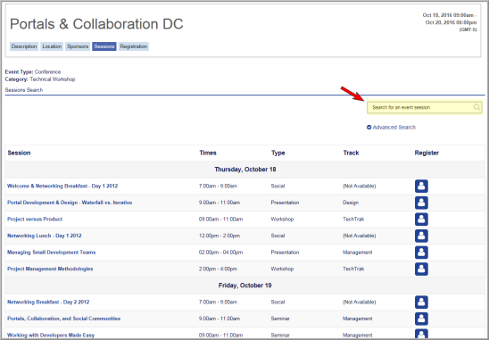Select the Sessions tab
489x340 pixels.
coord(104,46)
